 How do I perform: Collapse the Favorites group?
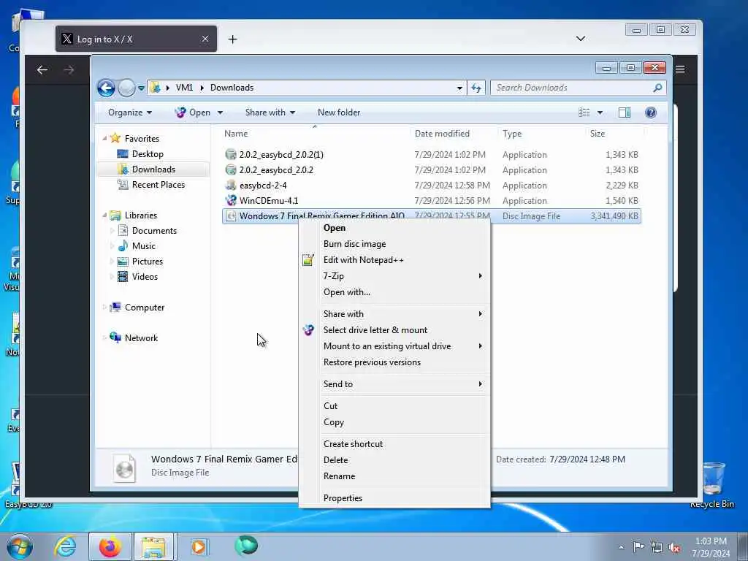click(x=105, y=138)
